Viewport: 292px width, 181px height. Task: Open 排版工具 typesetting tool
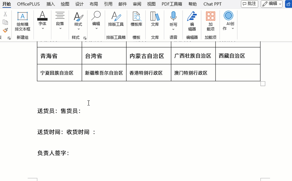pyautogui.click(x=116, y=19)
